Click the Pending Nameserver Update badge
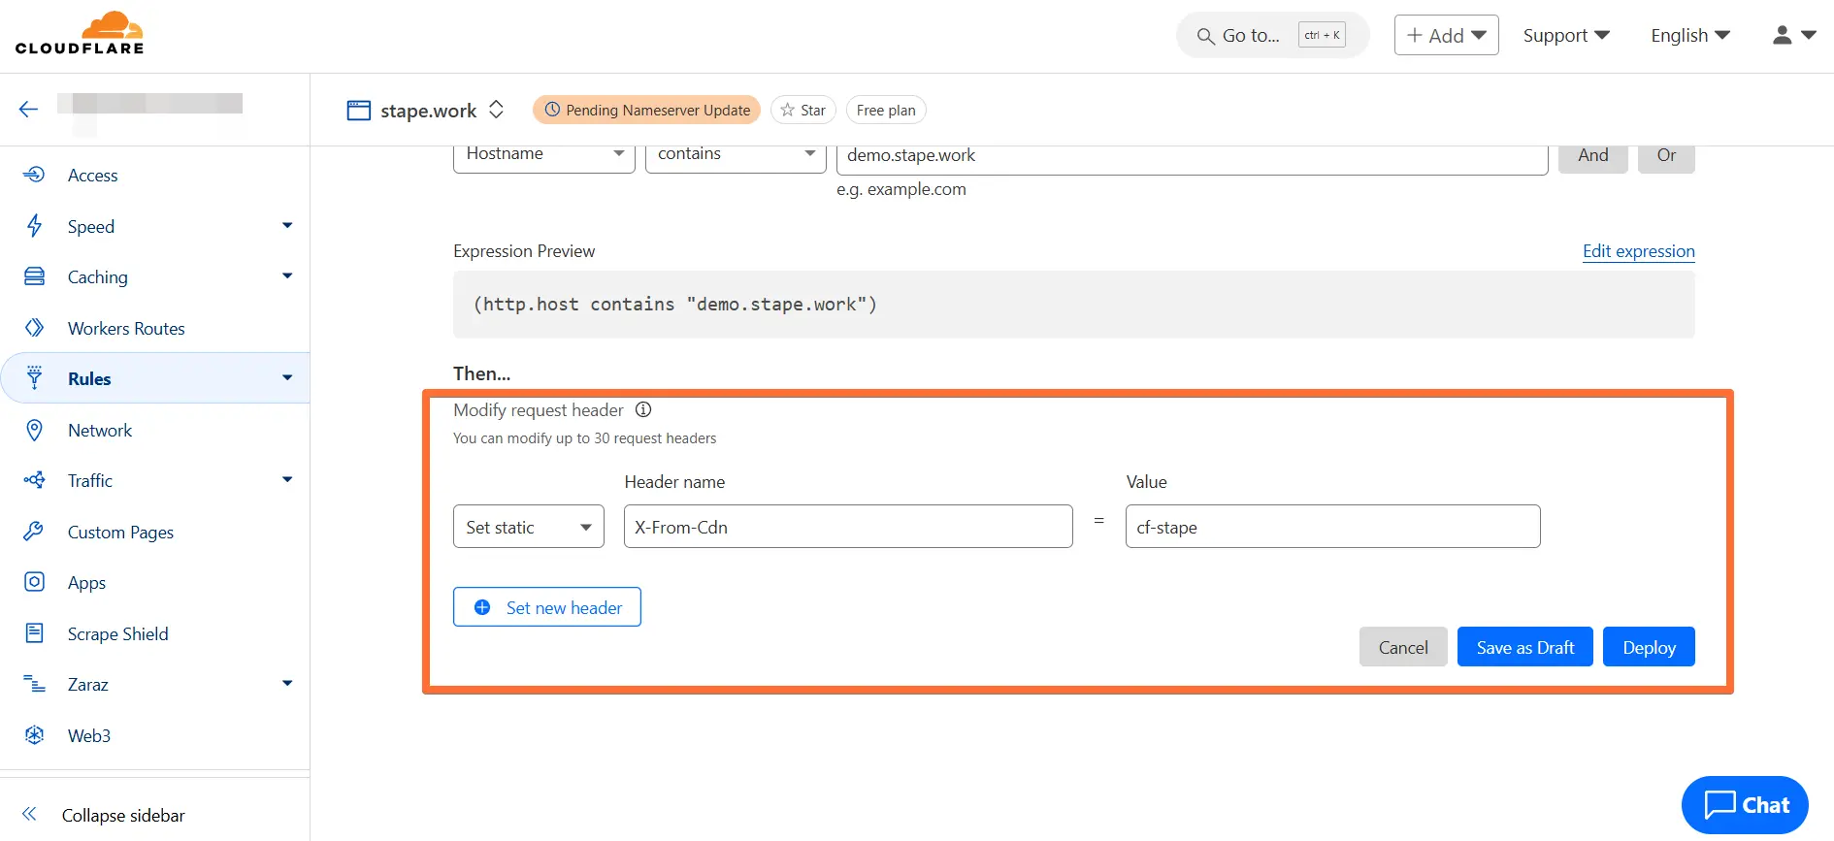Viewport: 1834px width, 841px height. tap(646, 110)
